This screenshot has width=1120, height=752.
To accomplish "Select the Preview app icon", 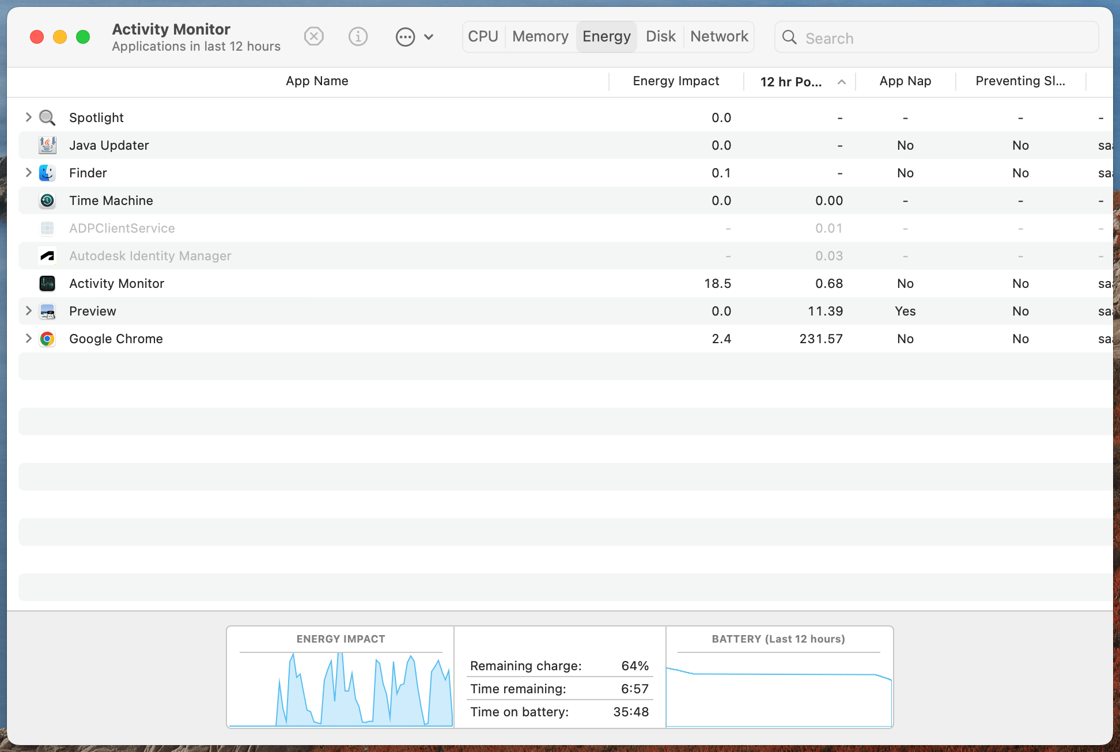I will point(47,311).
